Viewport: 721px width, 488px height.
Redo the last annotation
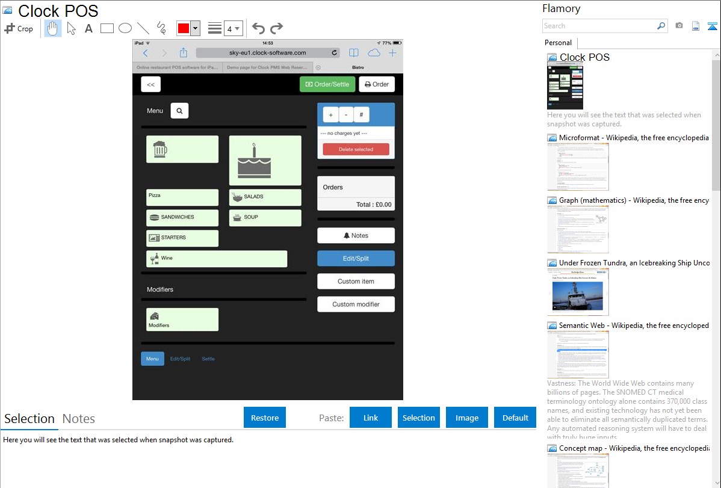(x=276, y=28)
